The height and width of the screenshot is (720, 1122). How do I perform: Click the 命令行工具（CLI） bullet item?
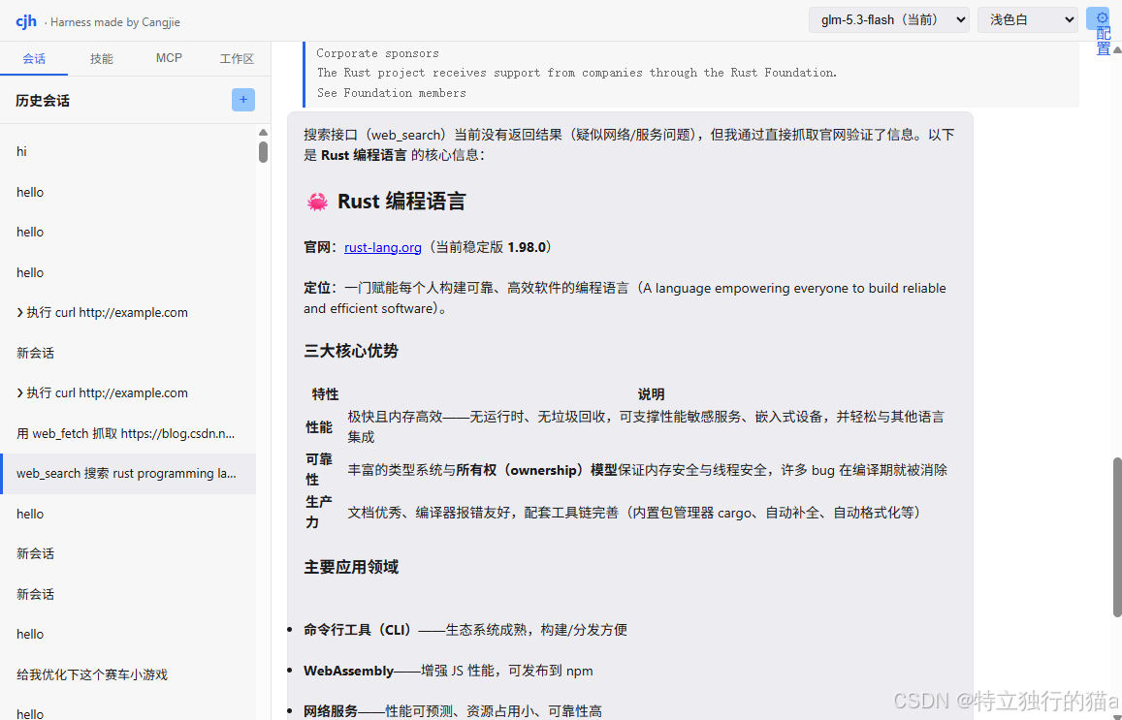(465, 630)
